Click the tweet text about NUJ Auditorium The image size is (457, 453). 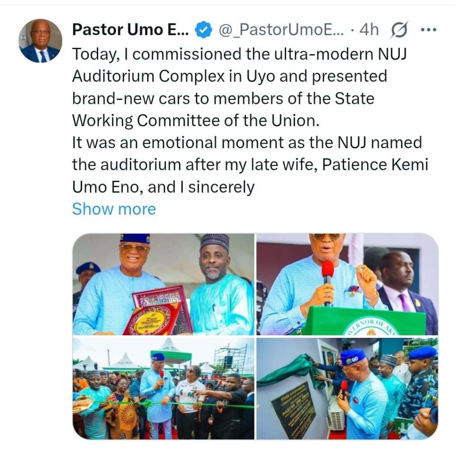(250, 121)
